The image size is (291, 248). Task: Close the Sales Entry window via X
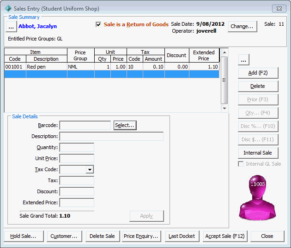point(279,8)
